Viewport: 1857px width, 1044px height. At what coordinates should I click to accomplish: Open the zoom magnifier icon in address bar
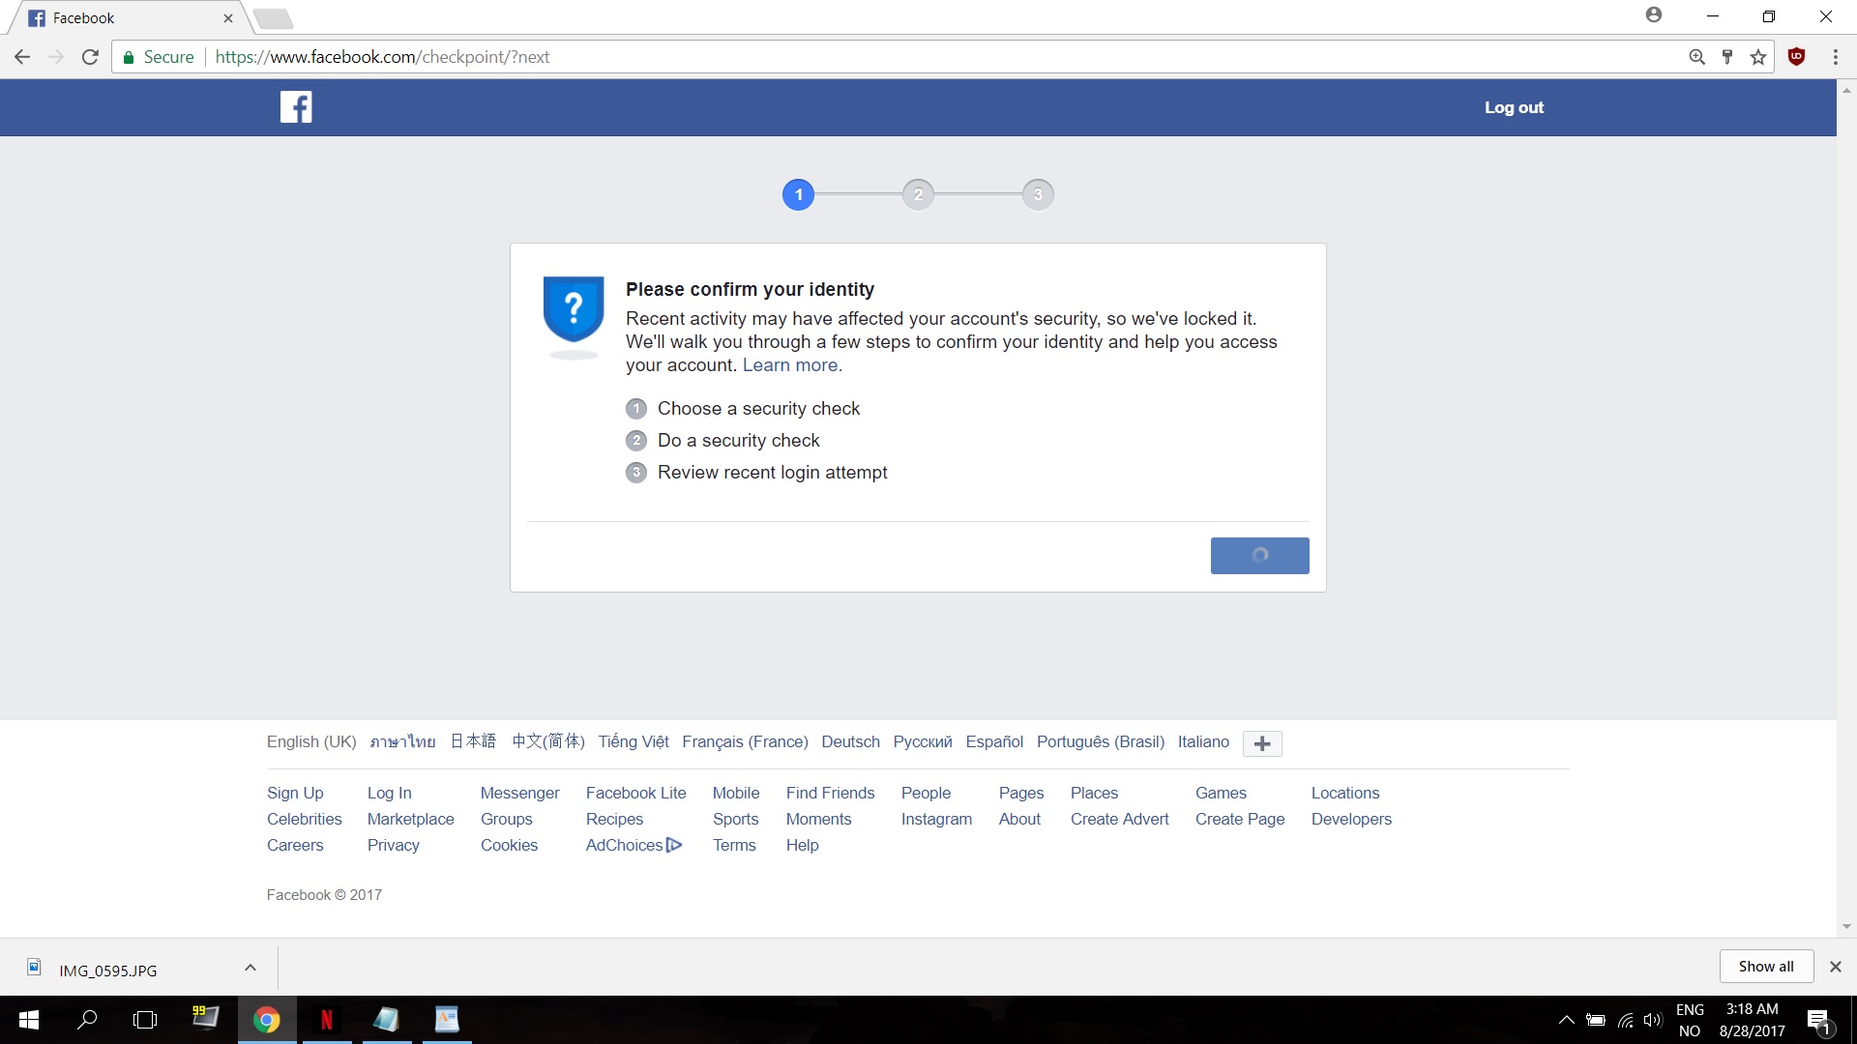[x=1696, y=57]
